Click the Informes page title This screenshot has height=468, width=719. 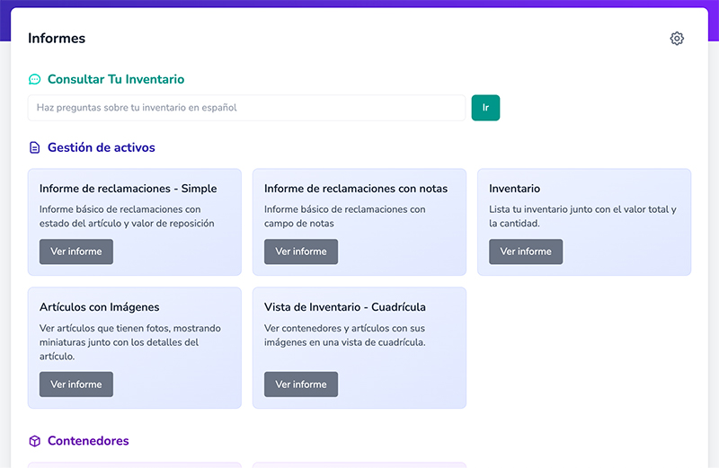click(57, 38)
